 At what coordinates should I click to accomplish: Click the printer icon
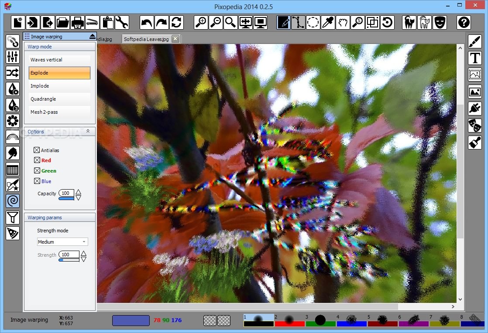coord(78,22)
